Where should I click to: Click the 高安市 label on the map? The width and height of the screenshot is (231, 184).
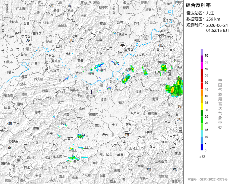tap(69, 139)
